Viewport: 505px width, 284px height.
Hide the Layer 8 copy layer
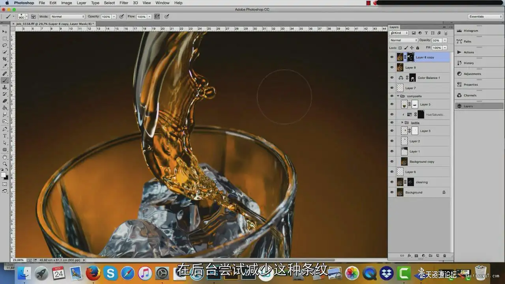392,57
